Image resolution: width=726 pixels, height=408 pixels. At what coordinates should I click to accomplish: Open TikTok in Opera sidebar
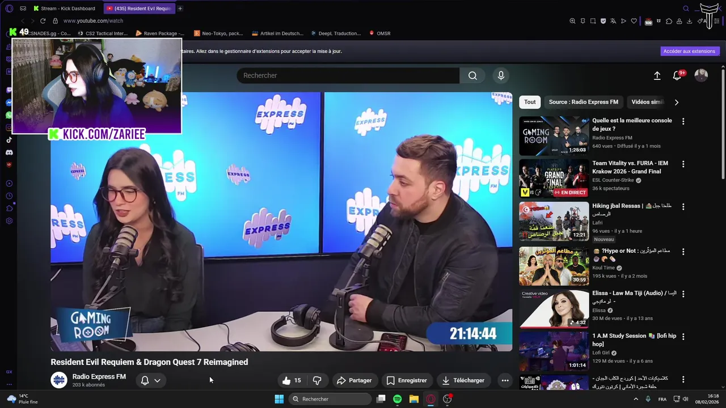coord(9,140)
